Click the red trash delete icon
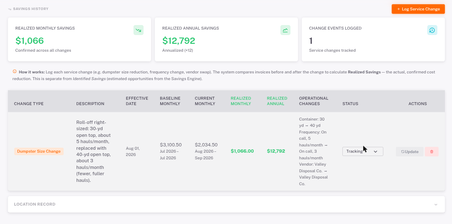452x224 pixels. coord(431,152)
